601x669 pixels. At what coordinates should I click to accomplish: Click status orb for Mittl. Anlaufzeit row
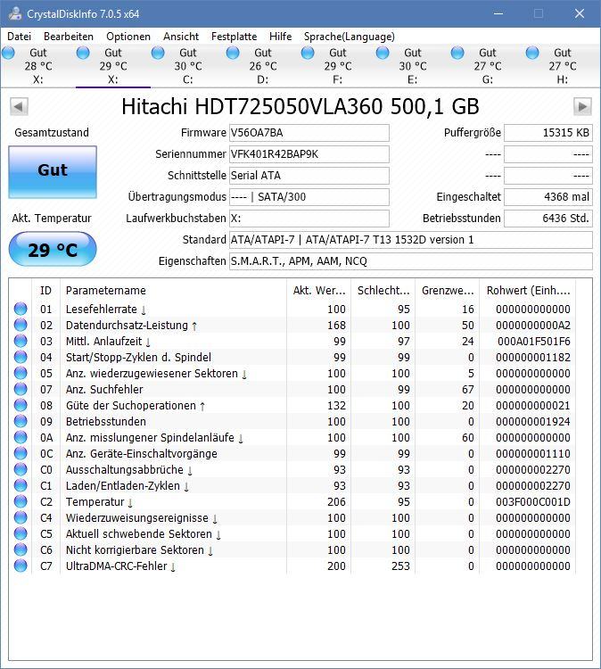click(21, 341)
